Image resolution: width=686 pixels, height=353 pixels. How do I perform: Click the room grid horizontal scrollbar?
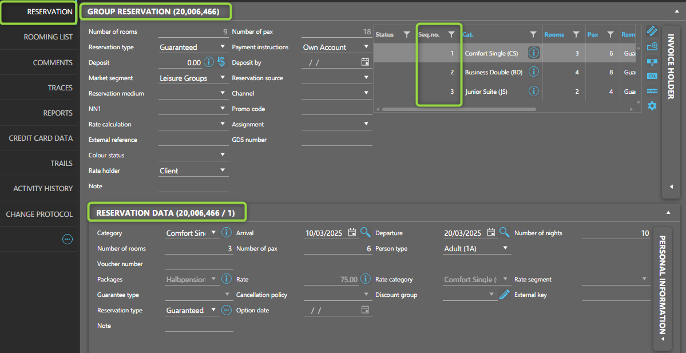point(458,109)
